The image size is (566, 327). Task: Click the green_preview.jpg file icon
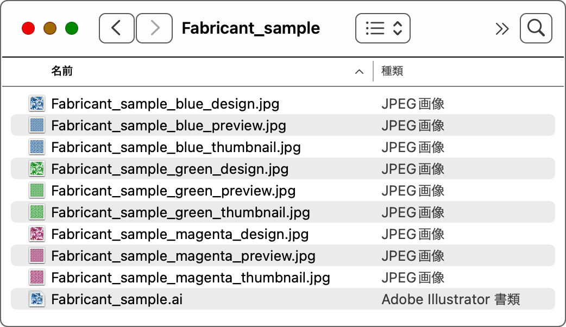click(37, 190)
